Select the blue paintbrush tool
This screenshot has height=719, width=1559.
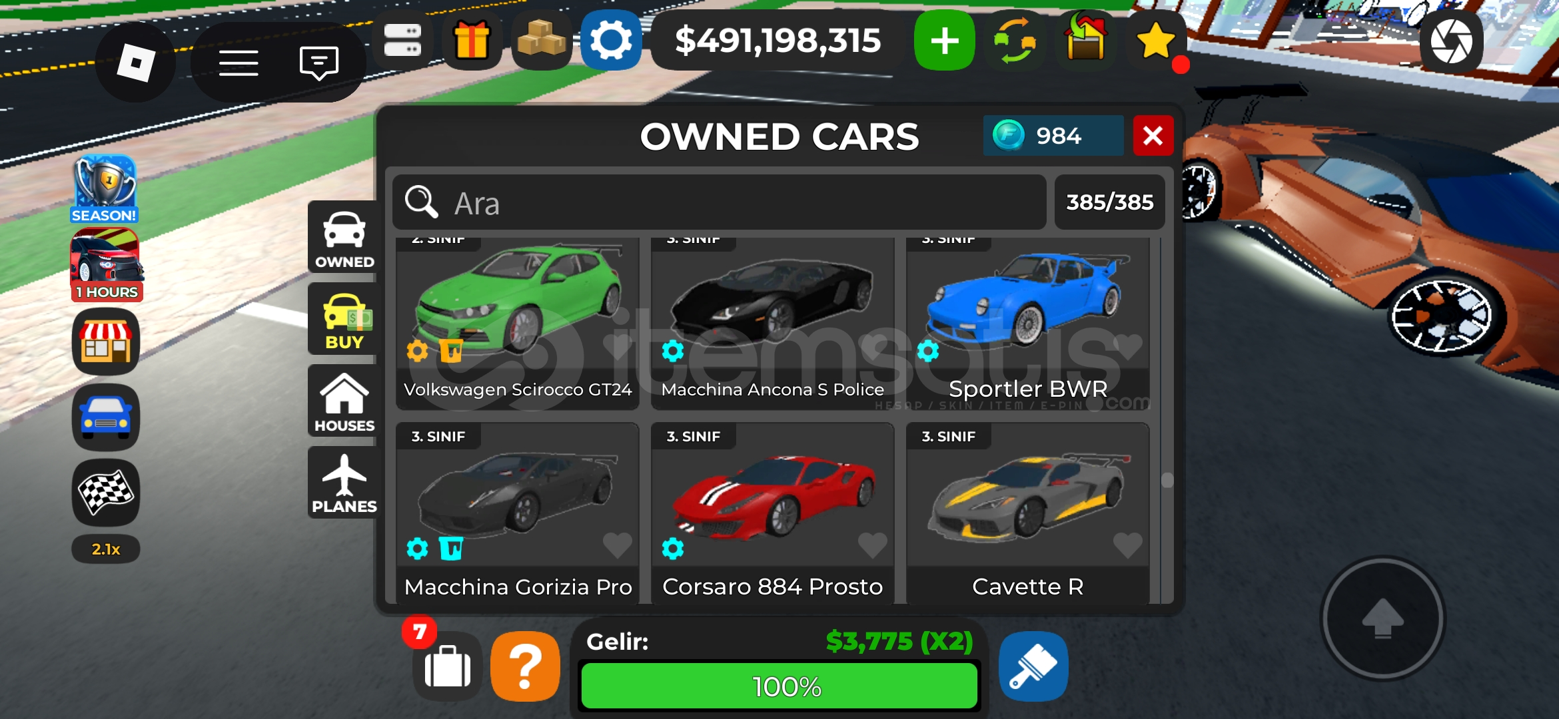(x=1033, y=666)
